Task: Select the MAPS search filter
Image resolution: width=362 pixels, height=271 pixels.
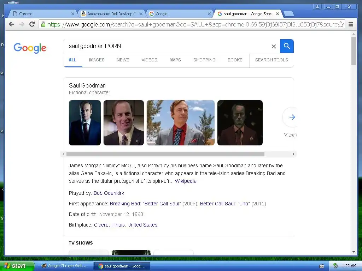Action: [x=175, y=60]
